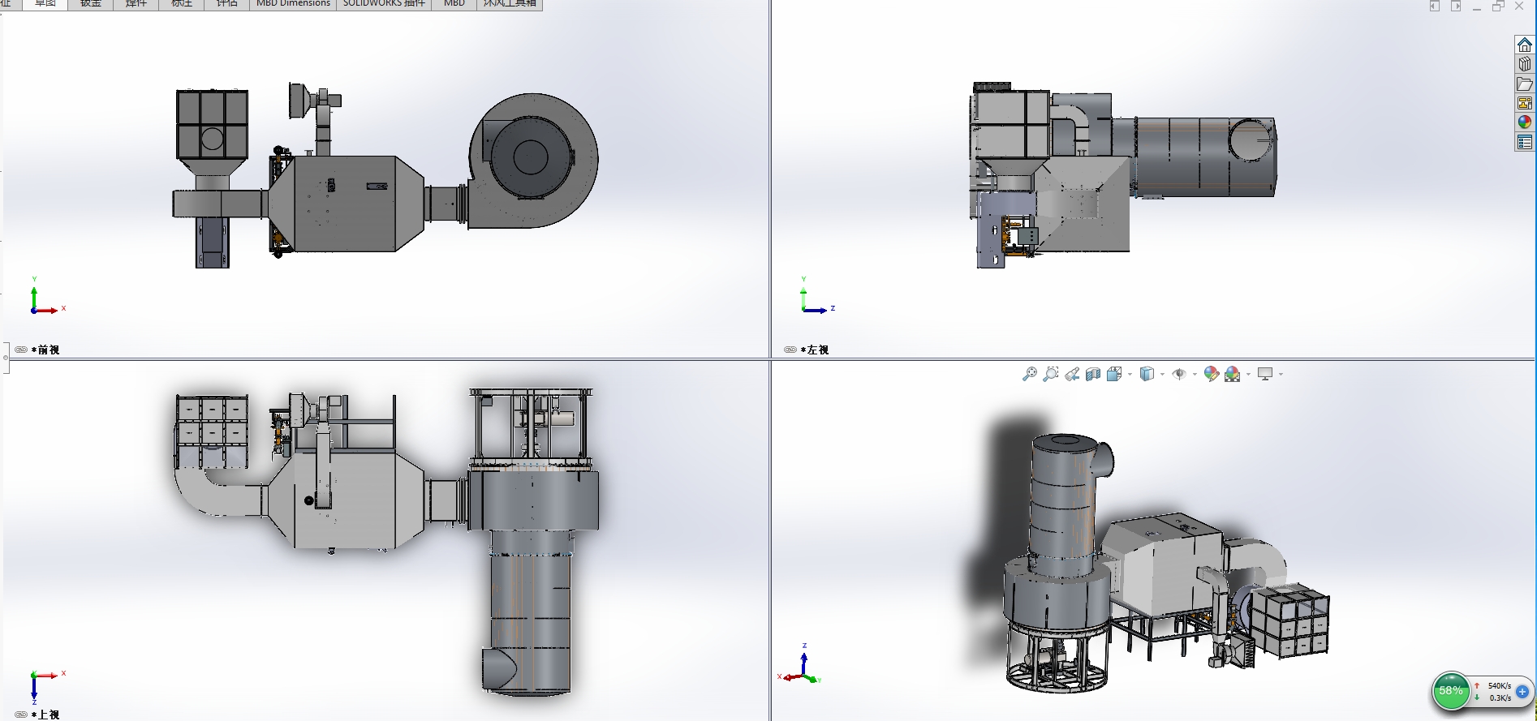Click the Apply Scene icon

click(x=1233, y=374)
